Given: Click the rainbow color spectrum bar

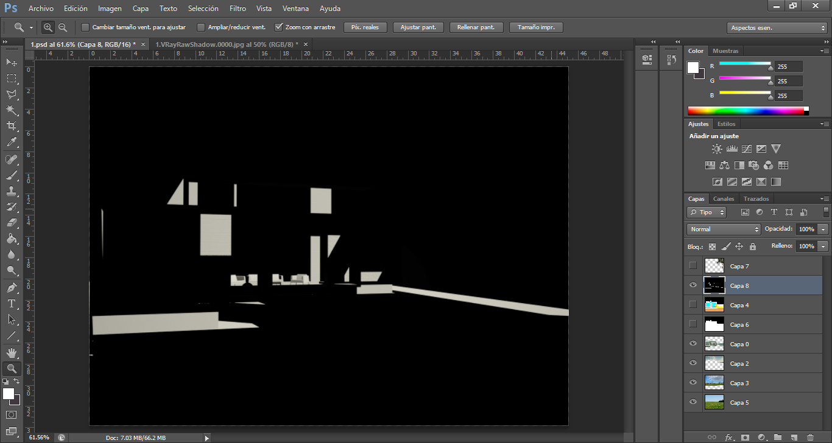Looking at the screenshot, I should point(748,110).
